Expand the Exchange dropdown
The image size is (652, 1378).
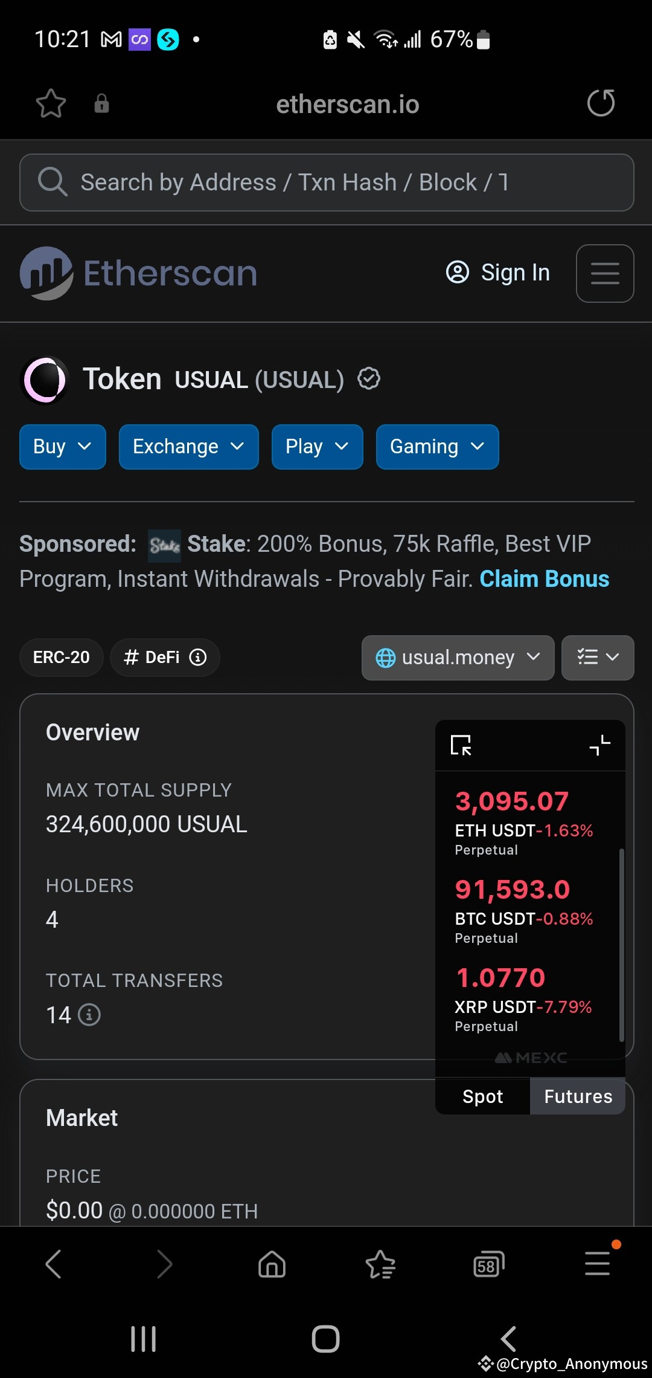188,447
